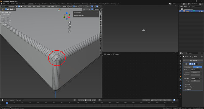This screenshot has height=109, width=204.
Task: Switch to the UV Editing workspace tab
Action: coord(53,4)
